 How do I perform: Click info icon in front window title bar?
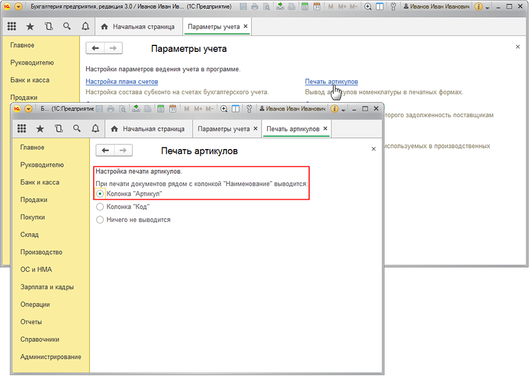(x=334, y=108)
